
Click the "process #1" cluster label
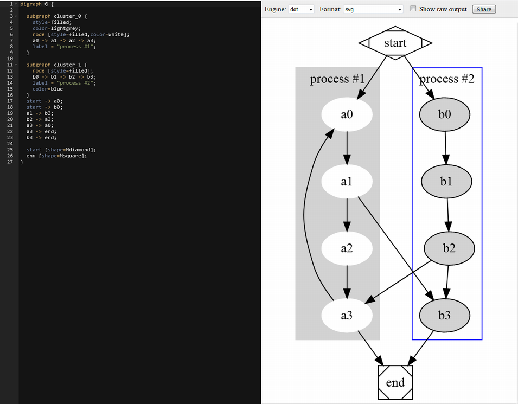(x=337, y=79)
